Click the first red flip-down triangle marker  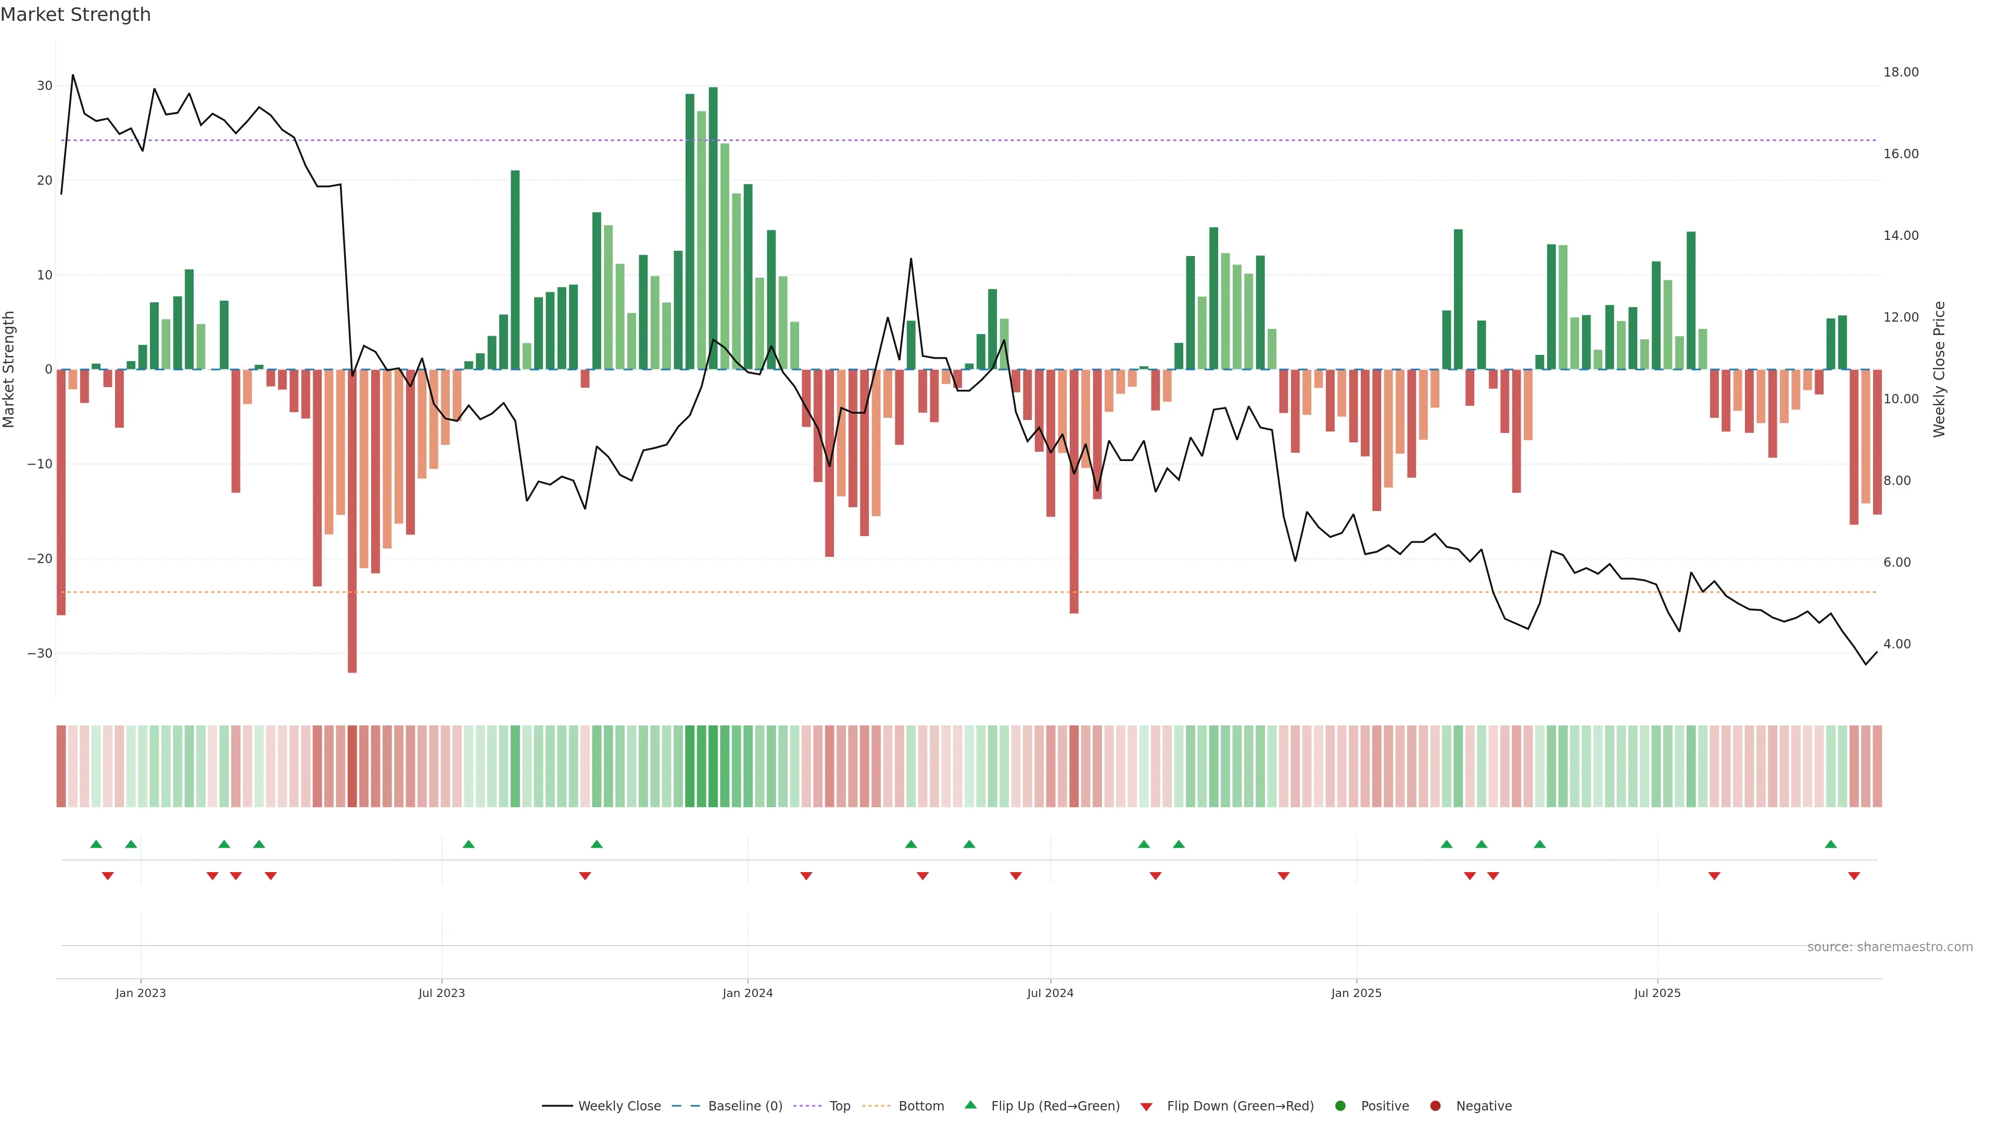tap(108, 876)
